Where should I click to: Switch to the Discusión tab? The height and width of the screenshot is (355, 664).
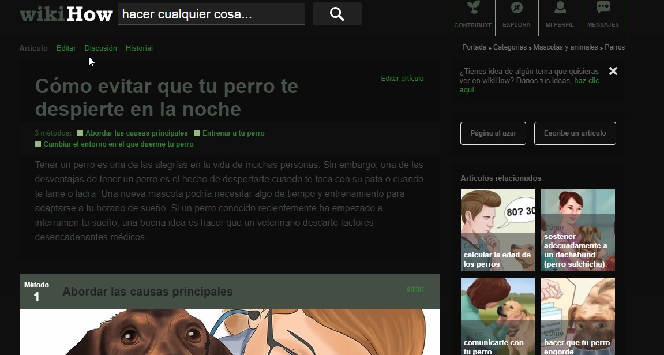point(100,48)
